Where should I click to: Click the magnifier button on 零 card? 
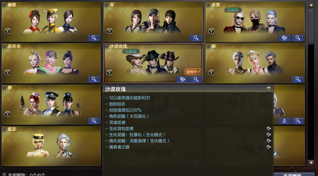pyautogui.click(x=196, y=38)
